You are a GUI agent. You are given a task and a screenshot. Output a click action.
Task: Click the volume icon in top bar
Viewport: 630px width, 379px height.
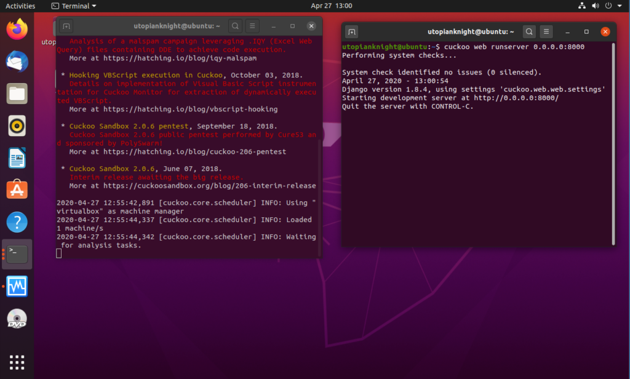tap(596, 6)
